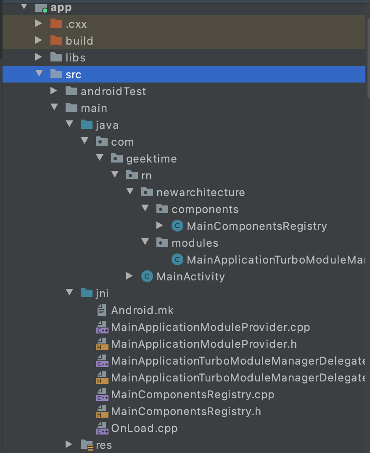Click the class icon for MainComponentsRegistry

tap(177, 226)
